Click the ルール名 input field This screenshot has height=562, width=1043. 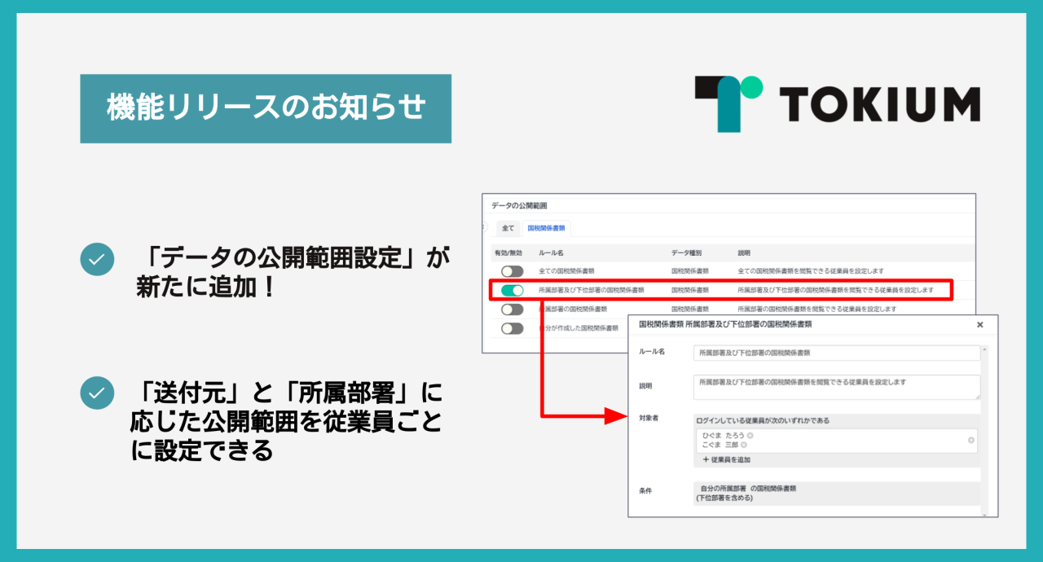[836, 353]
